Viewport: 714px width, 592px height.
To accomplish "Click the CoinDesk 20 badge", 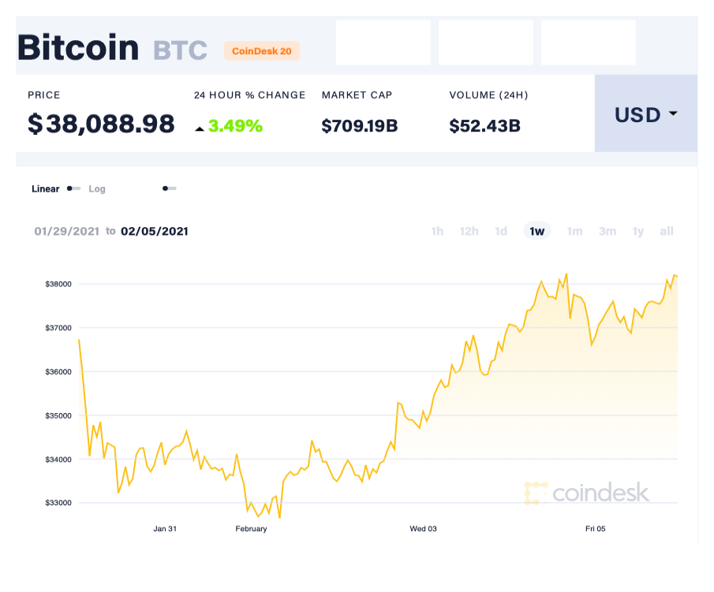I will pos(262,50).
